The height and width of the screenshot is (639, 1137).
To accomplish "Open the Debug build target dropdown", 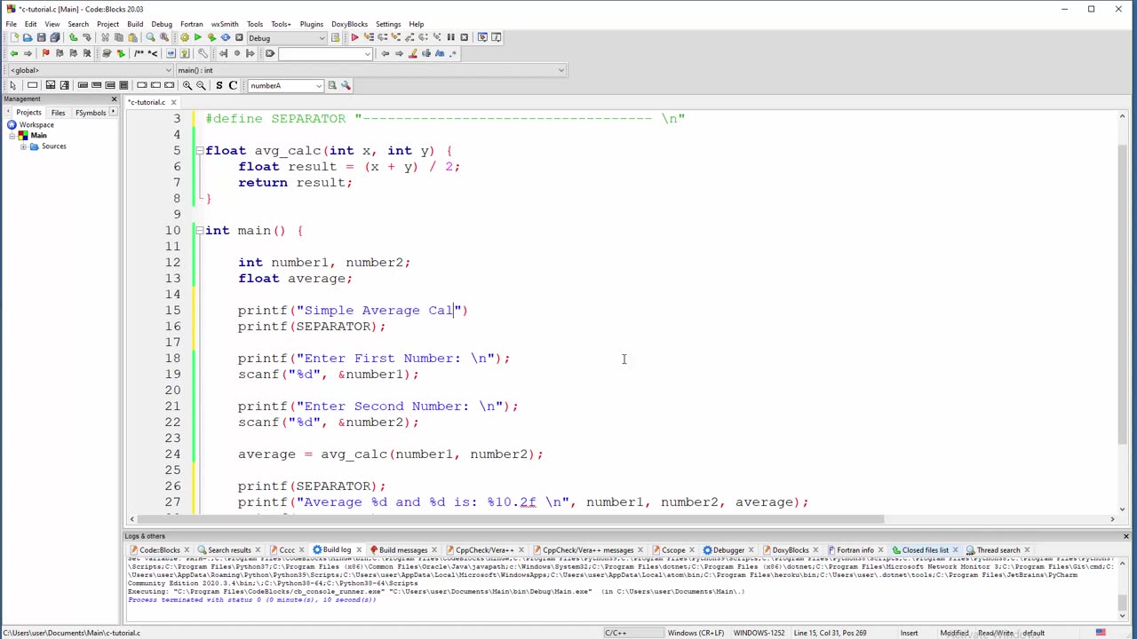I will pos(287,37).
